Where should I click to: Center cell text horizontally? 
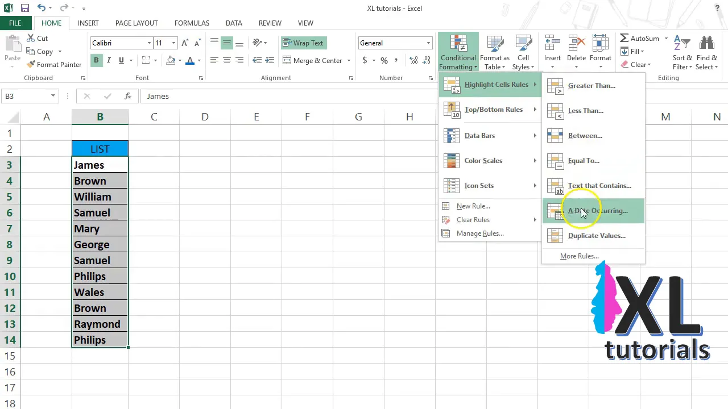[x=226, y=61]
